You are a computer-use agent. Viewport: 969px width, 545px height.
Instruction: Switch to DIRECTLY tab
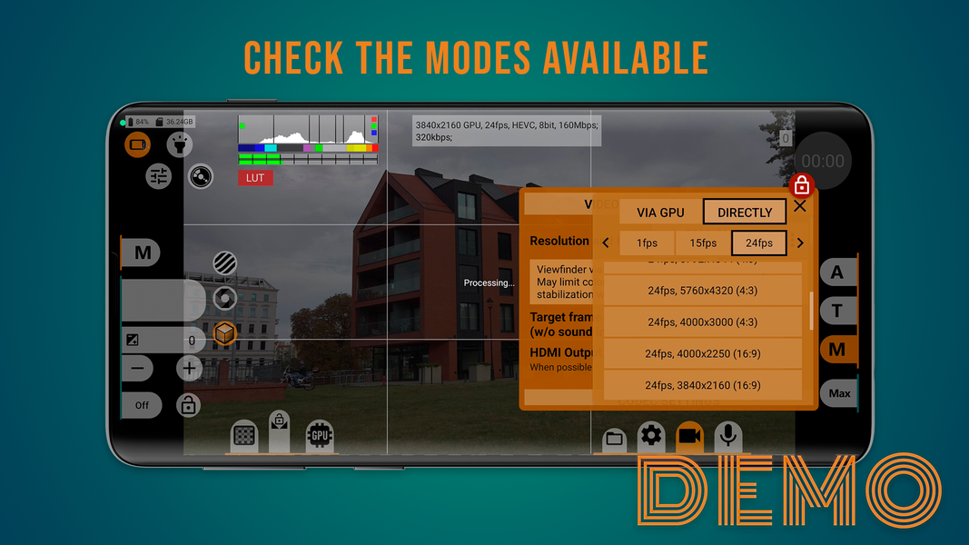(x=745, y=213)
